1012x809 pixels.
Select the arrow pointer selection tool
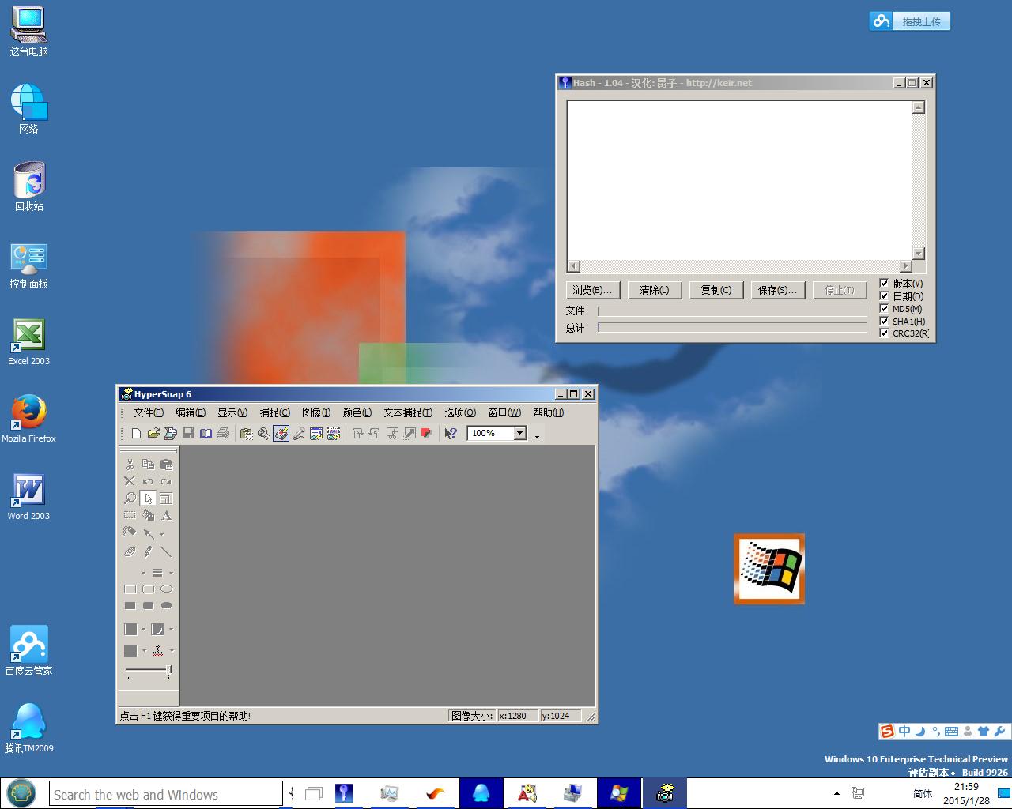(148, 499)
